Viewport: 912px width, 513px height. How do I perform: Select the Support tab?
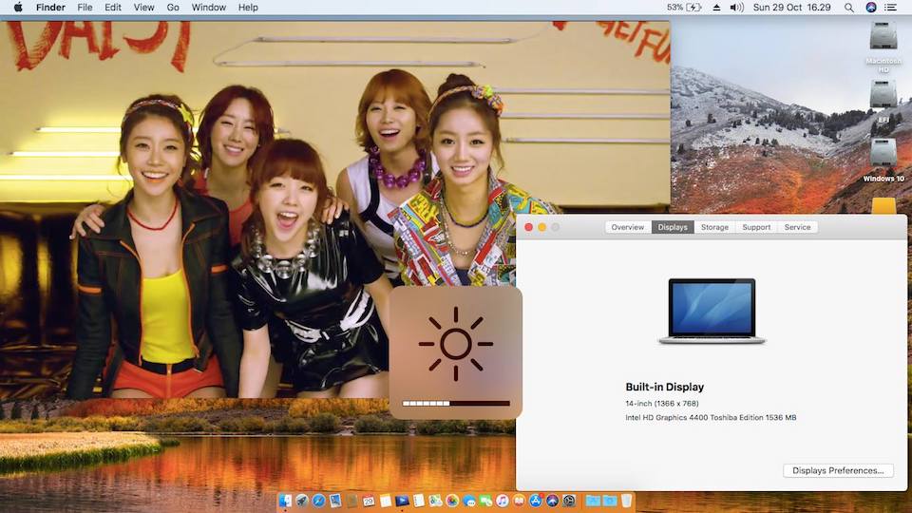tap(756, 227)
